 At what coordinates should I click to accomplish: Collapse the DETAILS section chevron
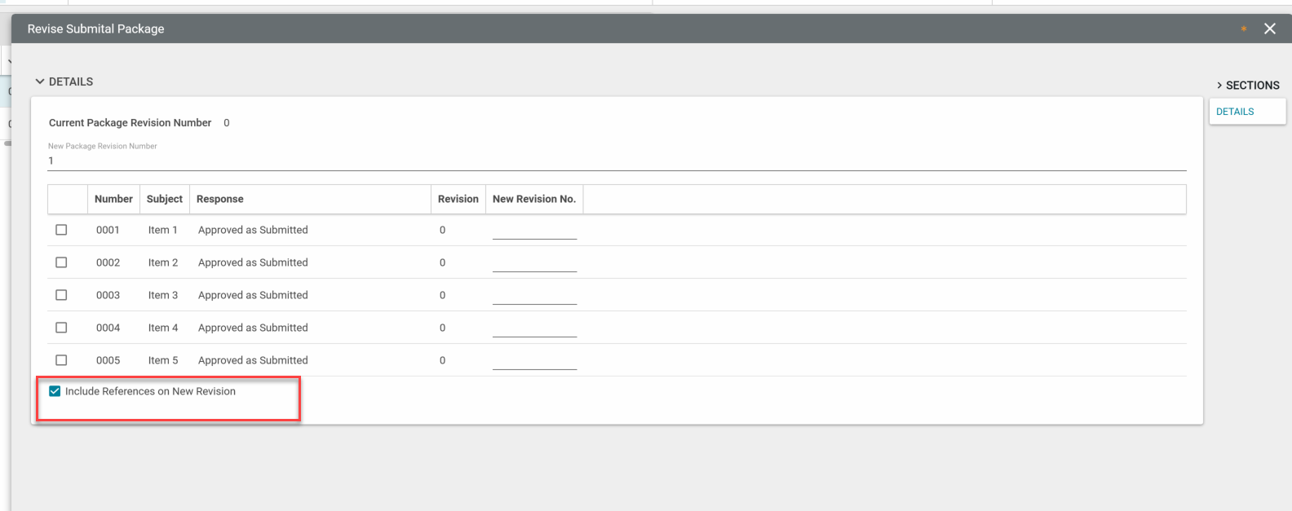coord(40,81)
